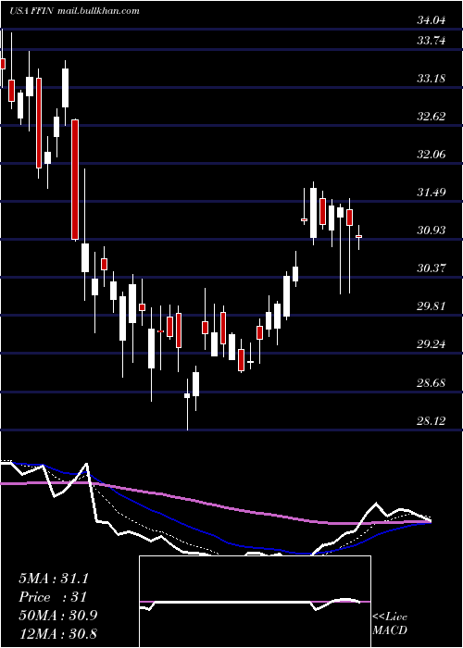
Task: Select the 29.81 price level label
Action: tap(432, 306)
